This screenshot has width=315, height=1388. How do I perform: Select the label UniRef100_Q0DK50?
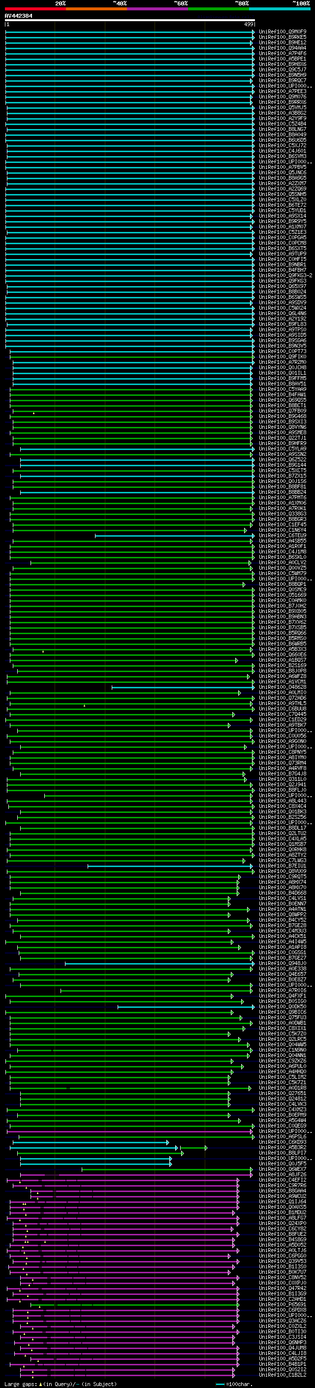[x=283, y=1006]
